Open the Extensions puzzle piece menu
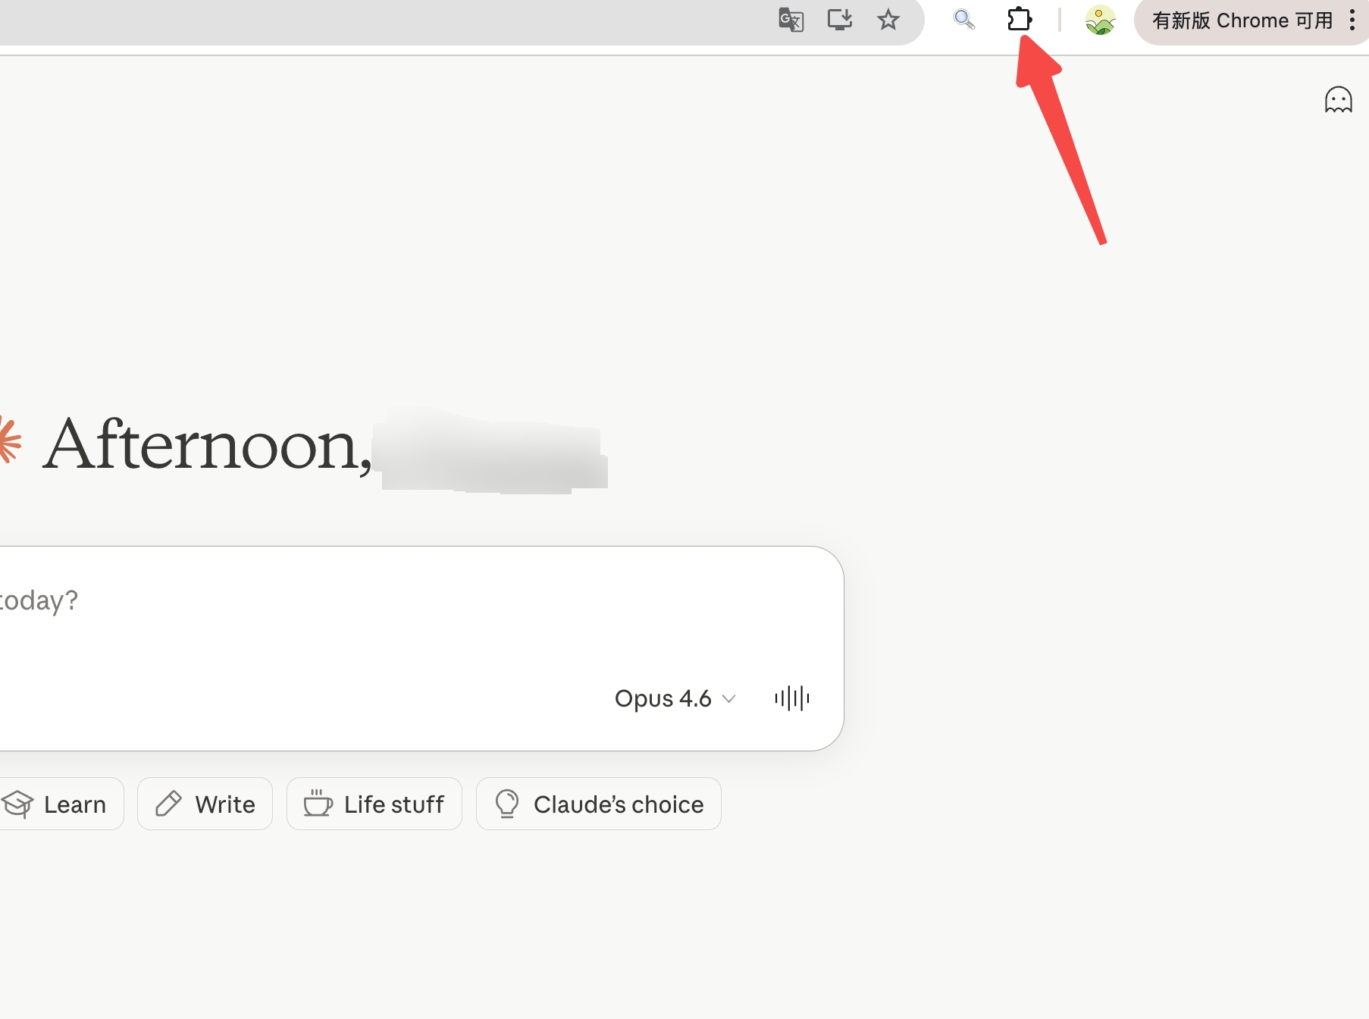Screen dimensions: 1369x1019 (x=1020, y=20)
